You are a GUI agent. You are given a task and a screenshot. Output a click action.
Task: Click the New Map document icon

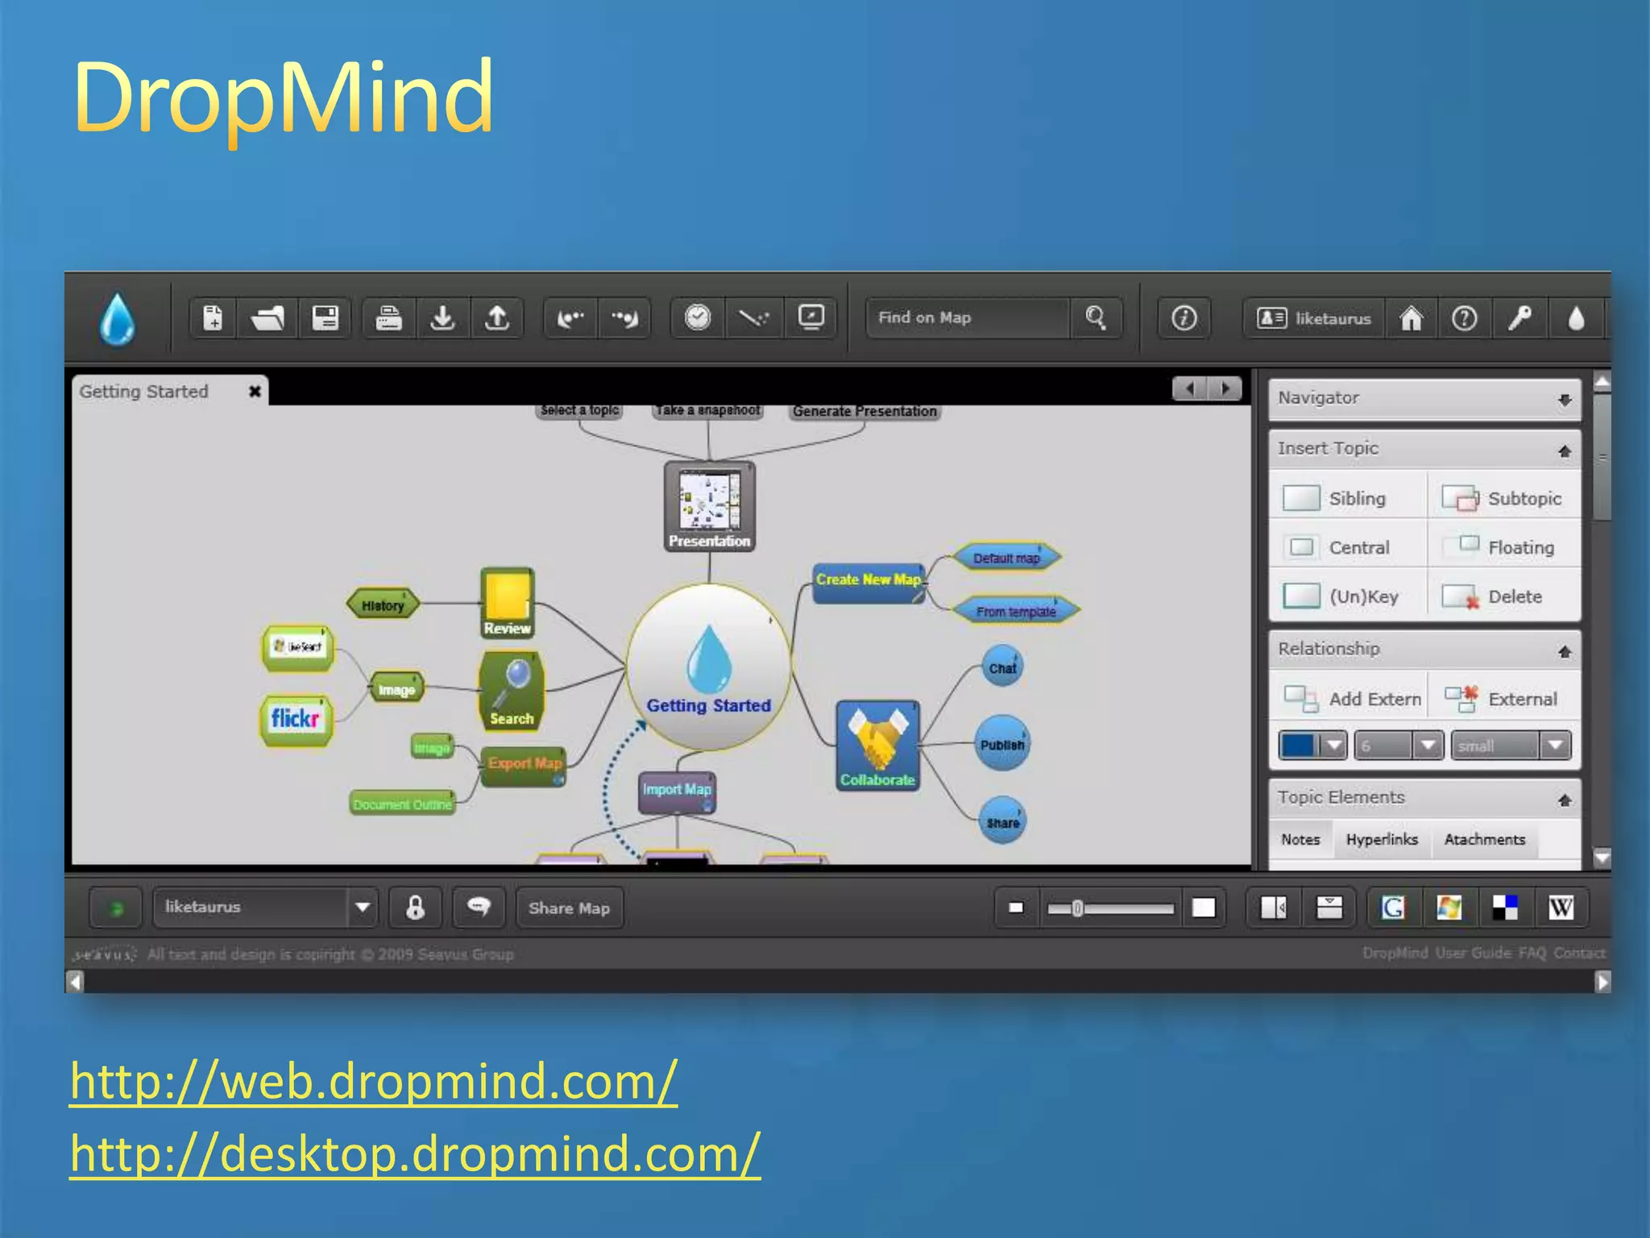tap(213, 318)
